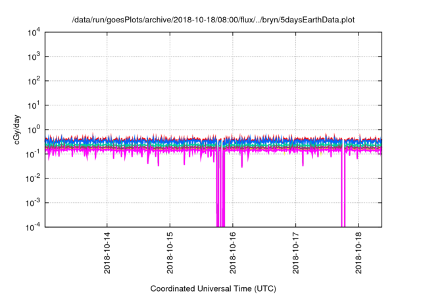Click the magenta dropout near 2018-10-16

[x=220, y=188]
